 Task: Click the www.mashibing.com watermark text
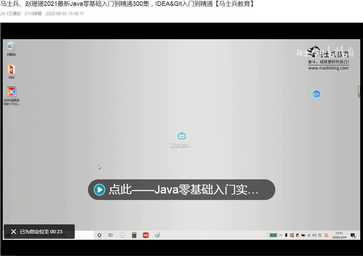(328, 68)
